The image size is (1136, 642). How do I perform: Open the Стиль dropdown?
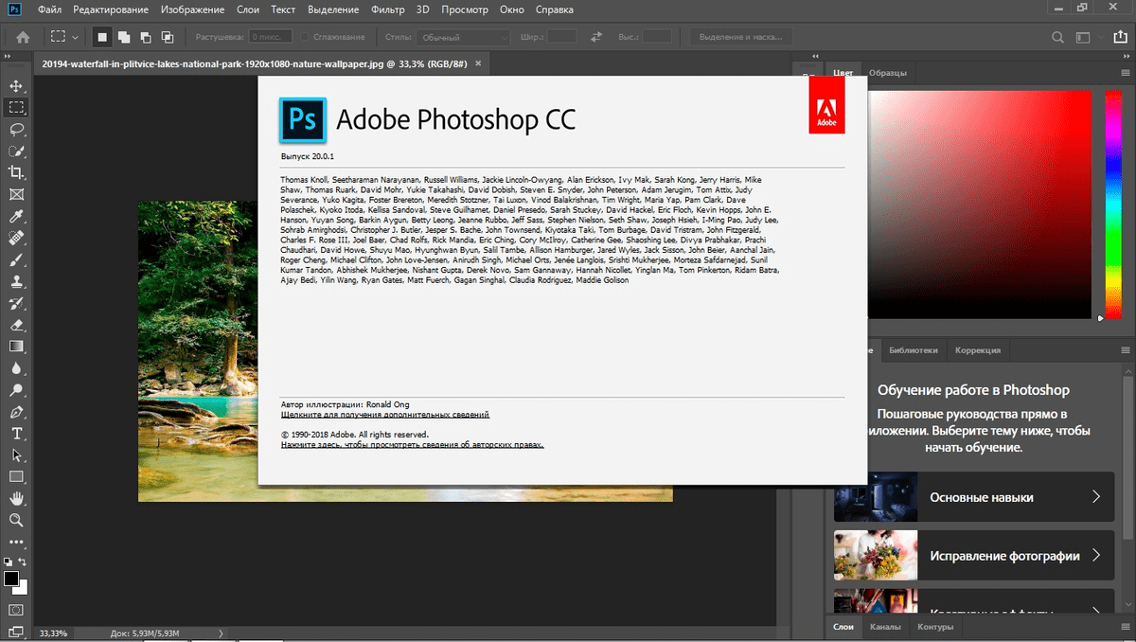click(464, 37)
